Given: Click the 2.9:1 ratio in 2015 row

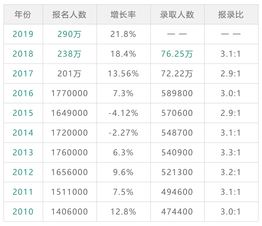Looking at the screenshot, I should 231,113.
